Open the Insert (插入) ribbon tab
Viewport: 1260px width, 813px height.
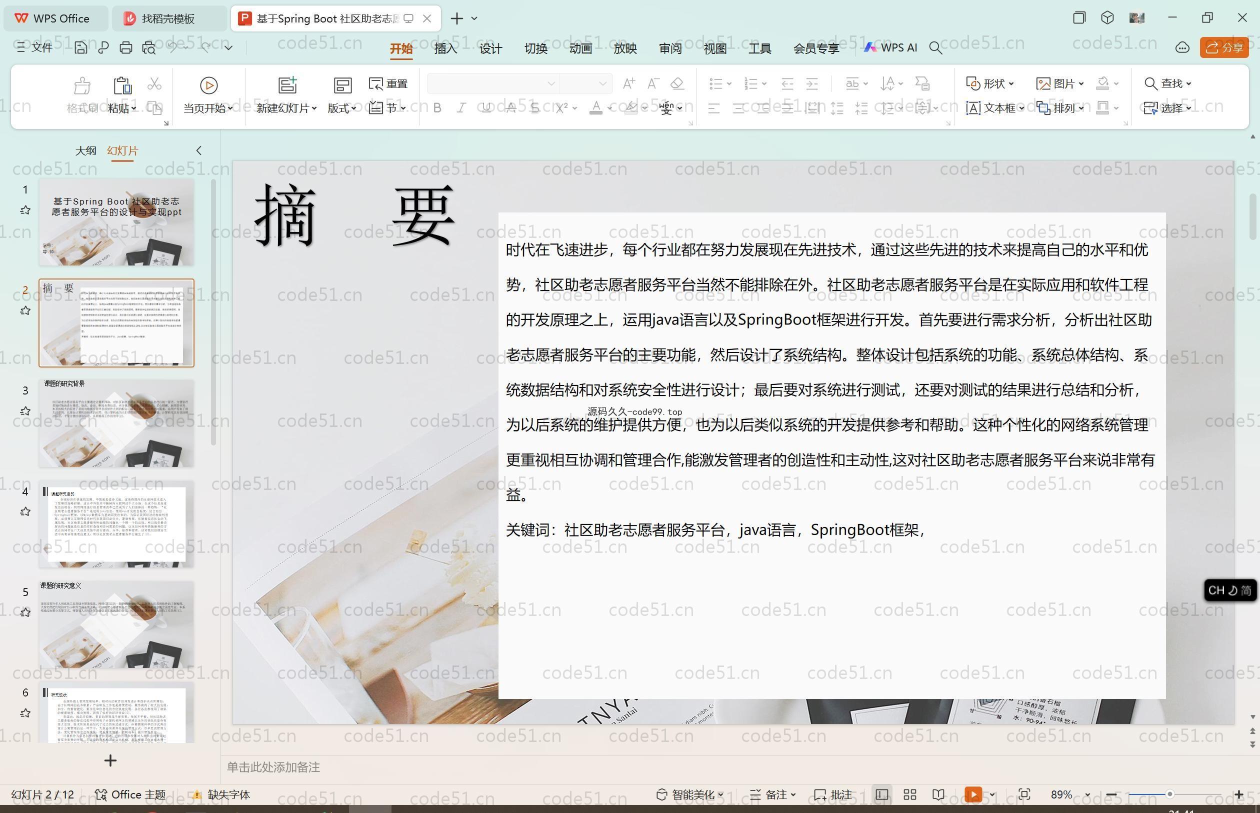tap(445, 48)
